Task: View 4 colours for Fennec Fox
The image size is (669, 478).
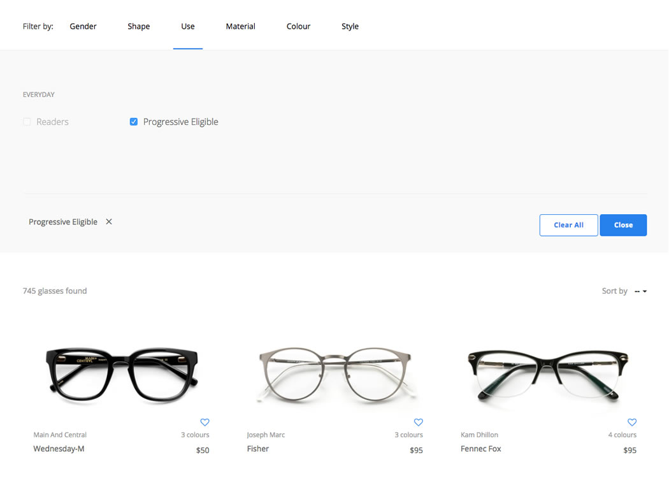Action: (622, 434)
